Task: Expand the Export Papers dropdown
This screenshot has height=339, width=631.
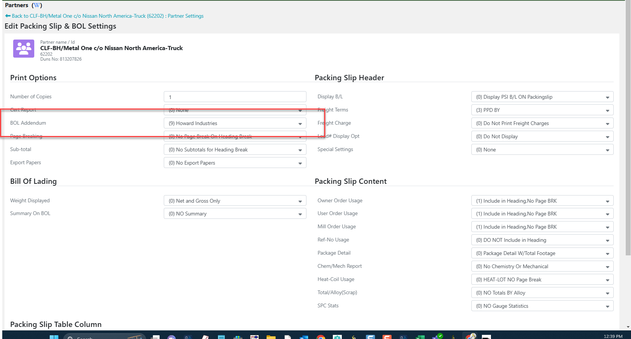Action: pos(235,163)
